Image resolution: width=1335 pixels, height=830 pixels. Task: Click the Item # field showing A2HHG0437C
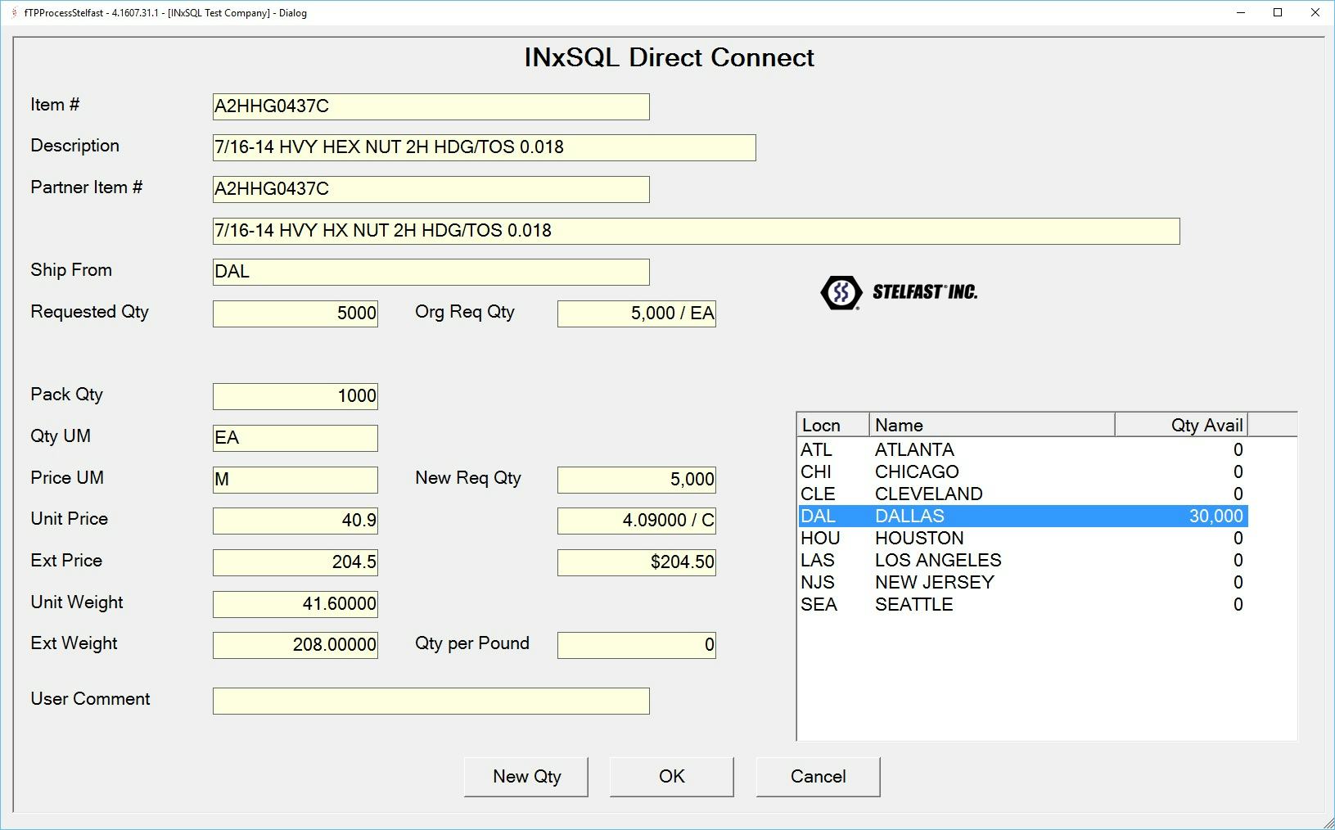(430, 106)
